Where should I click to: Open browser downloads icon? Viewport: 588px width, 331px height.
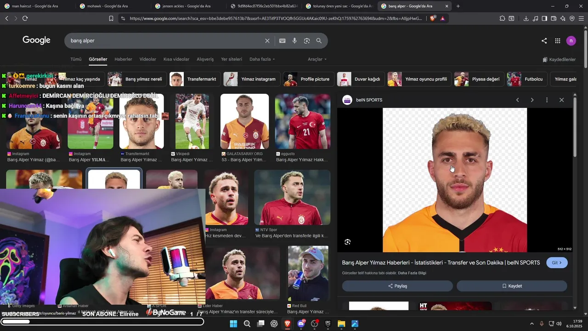[x=526, y=18]
